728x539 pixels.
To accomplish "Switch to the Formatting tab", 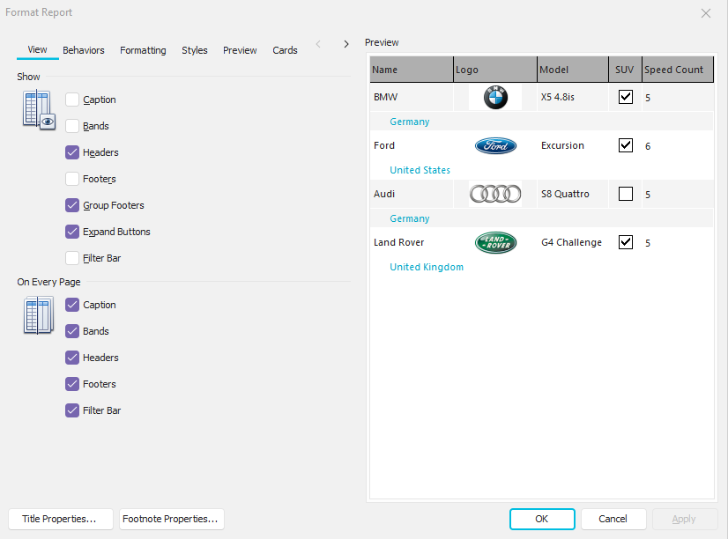I will coord(143,50).
